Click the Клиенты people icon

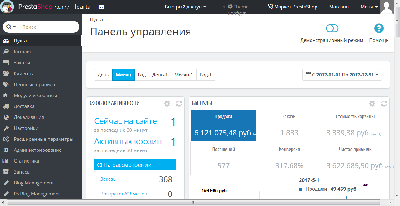click(x=6, y=74)
